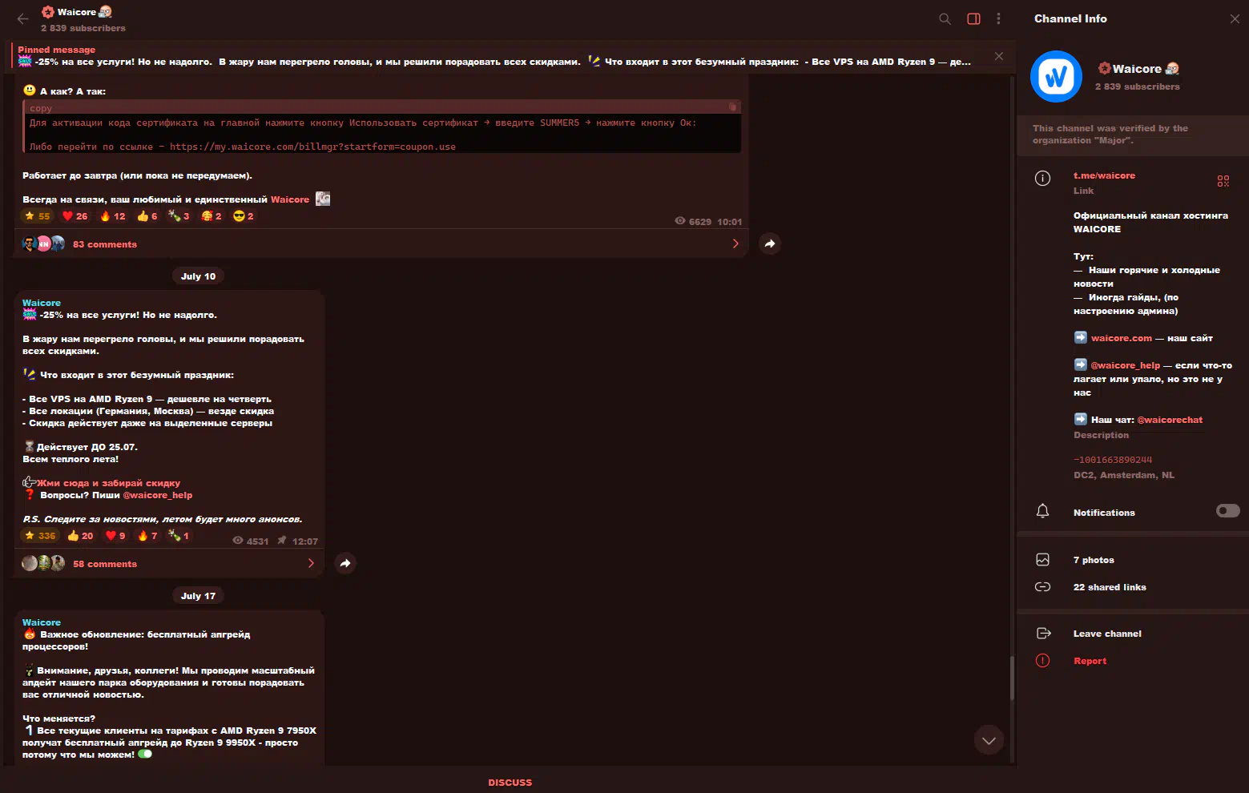The image size is (1249, 793).
Task: Click 'Жми сюда и забирай скидку' link
Action: pos(108,483)
